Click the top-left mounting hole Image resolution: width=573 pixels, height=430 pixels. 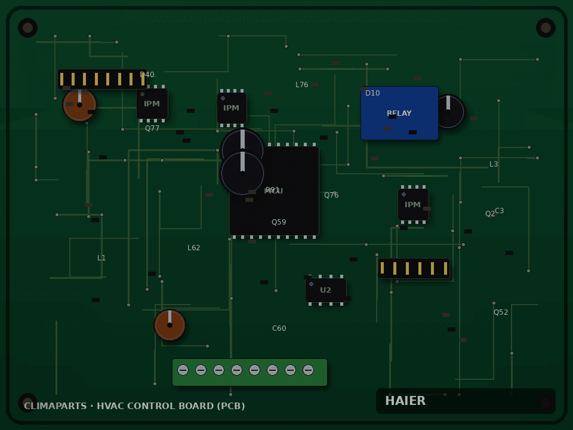[28, 28]
